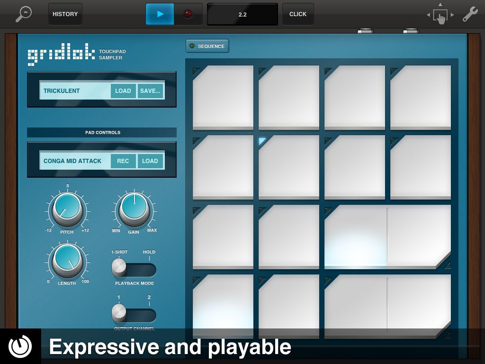Start recording with the red record button

pos(188,14)
